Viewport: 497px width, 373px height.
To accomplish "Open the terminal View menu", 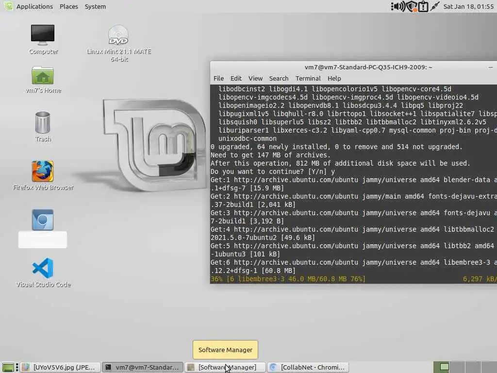I will (x=255, y=78).
